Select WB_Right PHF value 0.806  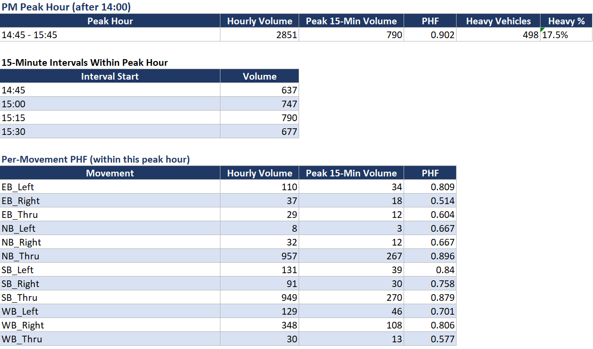tap(430, 325)
